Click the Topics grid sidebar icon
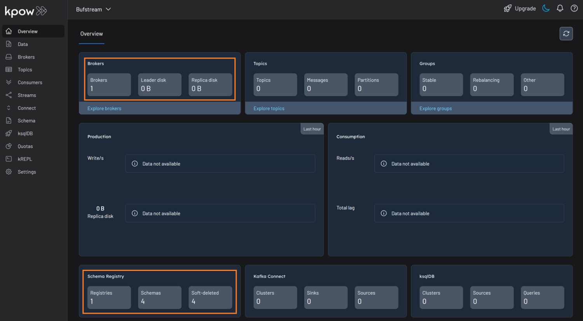The width and height of the screenshot is (583, 321). point(9,69)
